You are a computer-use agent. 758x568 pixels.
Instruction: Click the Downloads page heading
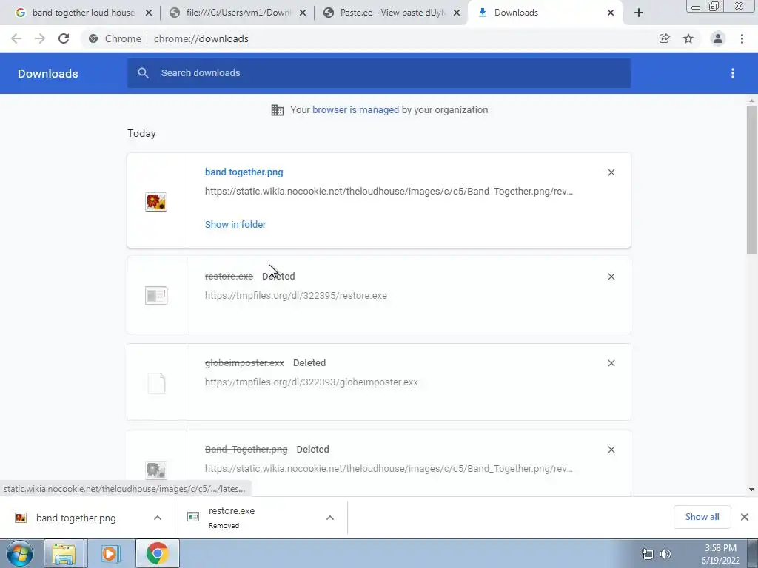coord(48,73)
